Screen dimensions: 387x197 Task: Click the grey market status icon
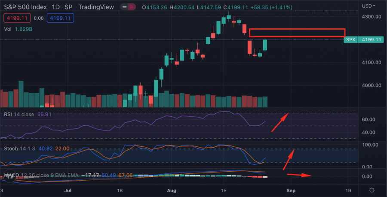point(125,7)
